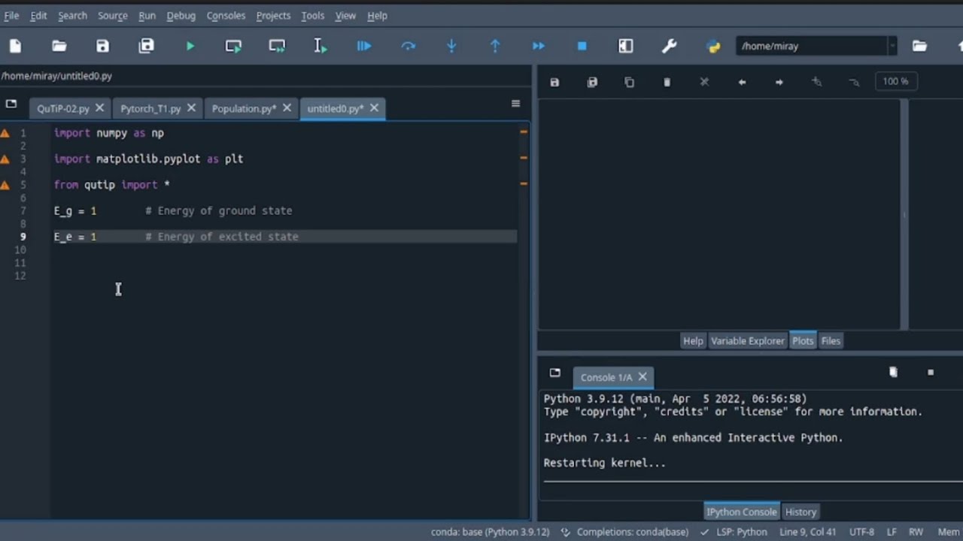Delete the current plot with trash icon

[x=667, y=82]
